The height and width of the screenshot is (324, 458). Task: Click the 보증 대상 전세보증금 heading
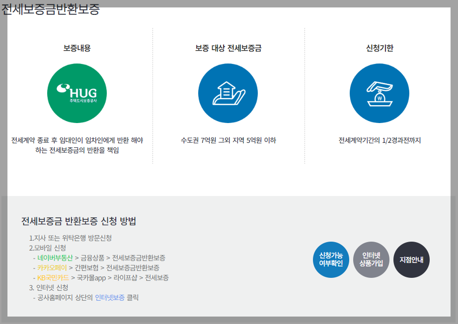click(x=228, y=48)
